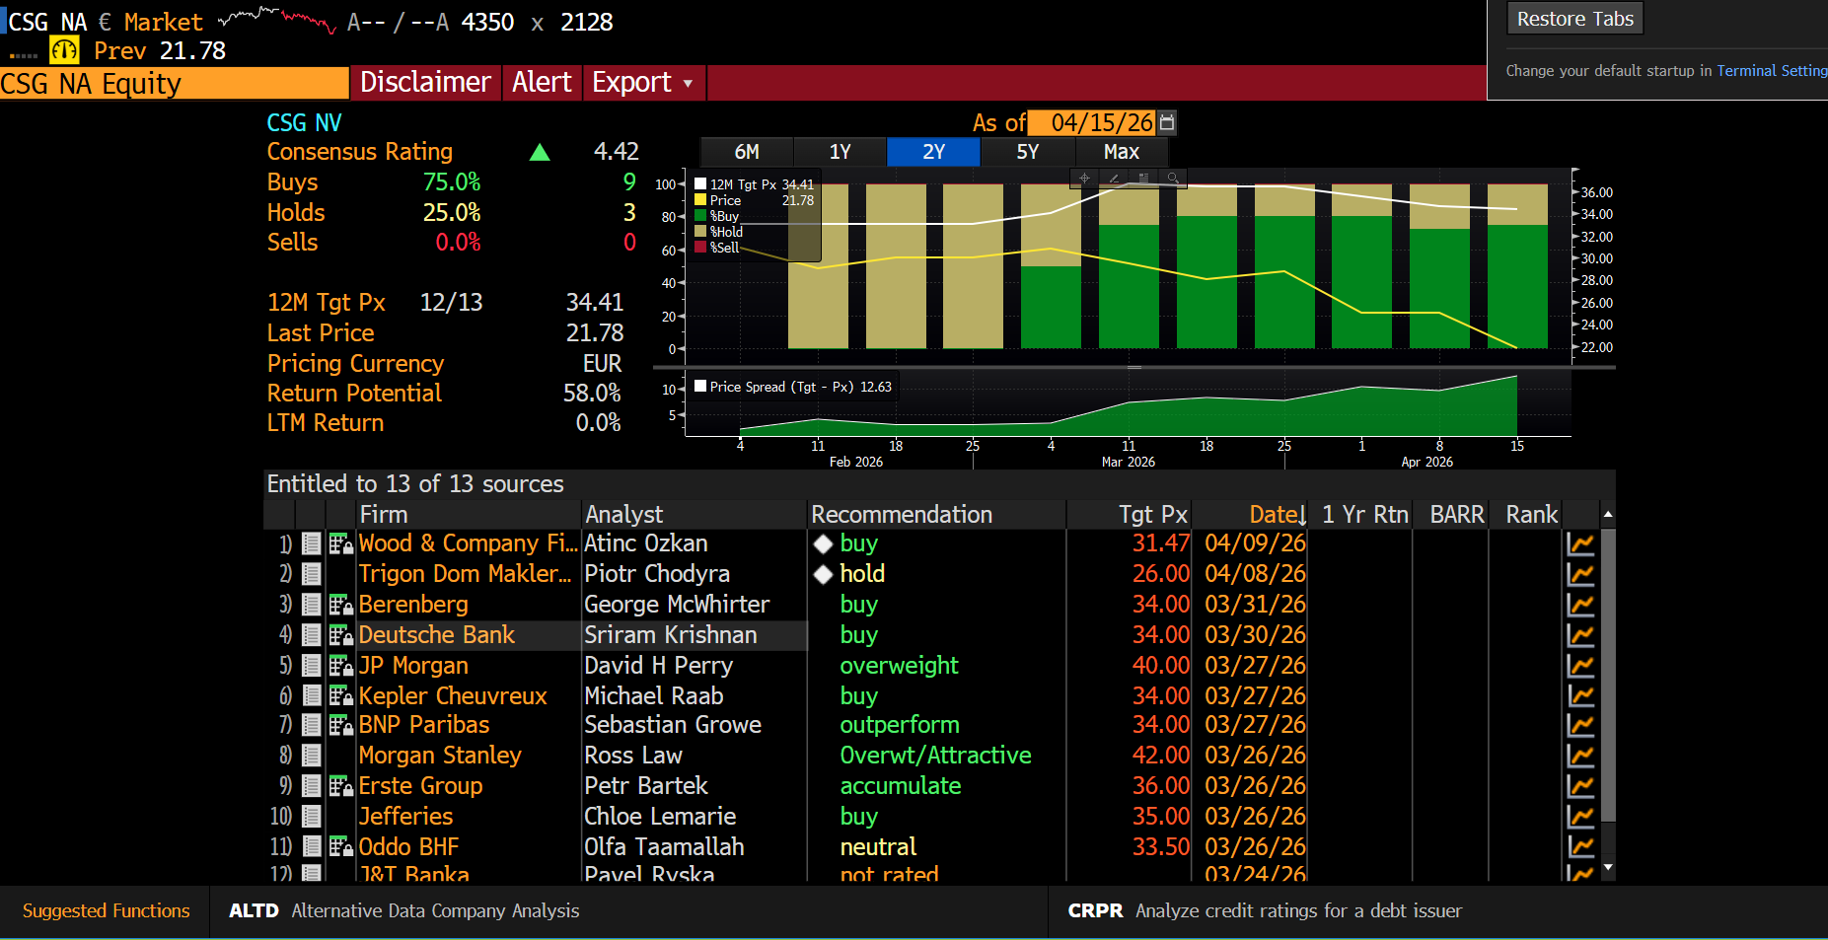Open the trend chart icon for Oddo BHF row

click(x=1580, y=847)
